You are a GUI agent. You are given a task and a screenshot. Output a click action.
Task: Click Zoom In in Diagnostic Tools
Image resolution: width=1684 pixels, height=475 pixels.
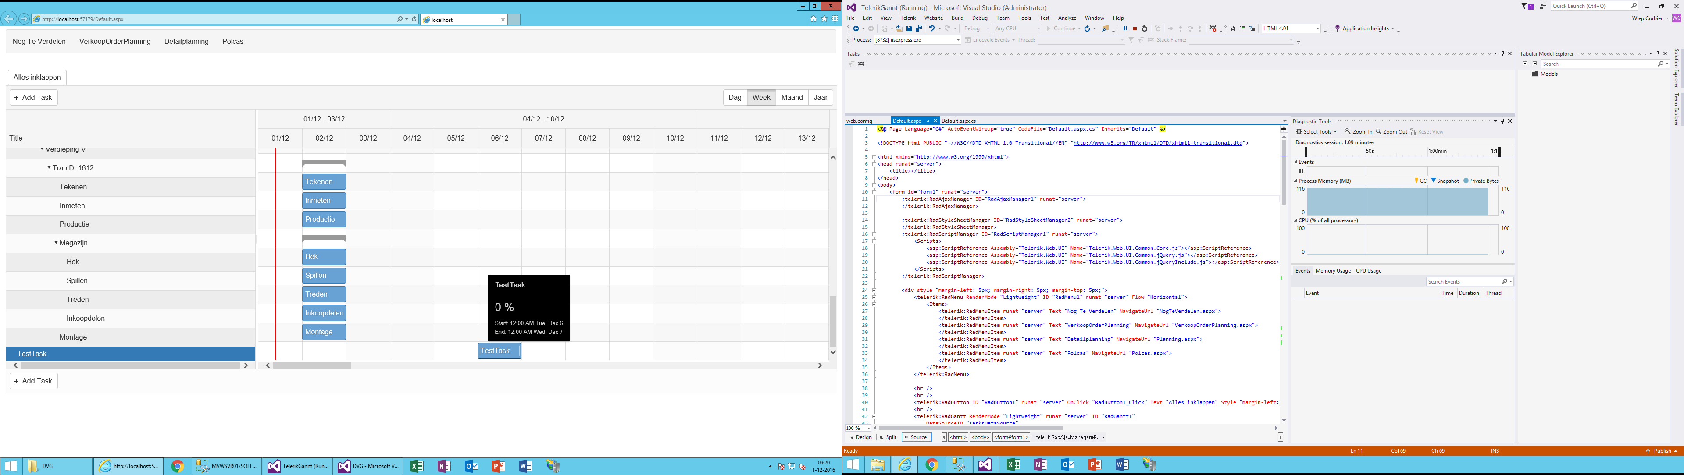pos(1359,132)
